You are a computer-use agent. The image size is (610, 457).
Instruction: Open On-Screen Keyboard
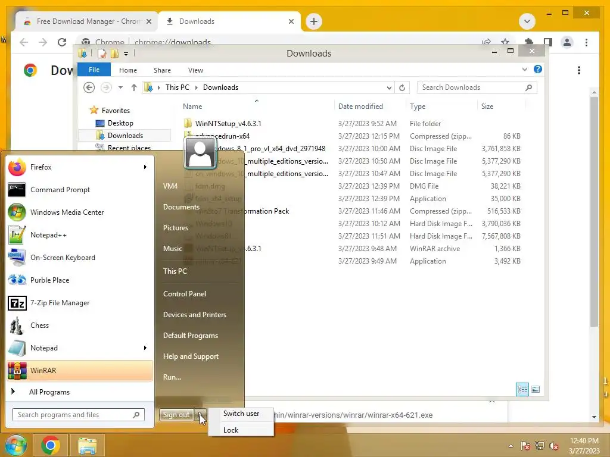click(80, 257)
